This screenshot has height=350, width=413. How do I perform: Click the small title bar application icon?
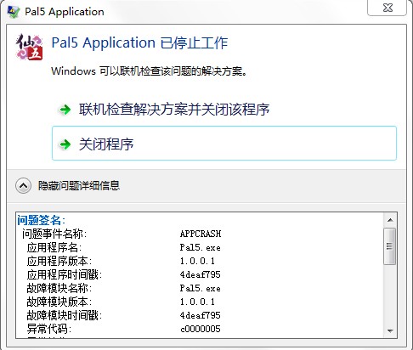tap(14, 12)
